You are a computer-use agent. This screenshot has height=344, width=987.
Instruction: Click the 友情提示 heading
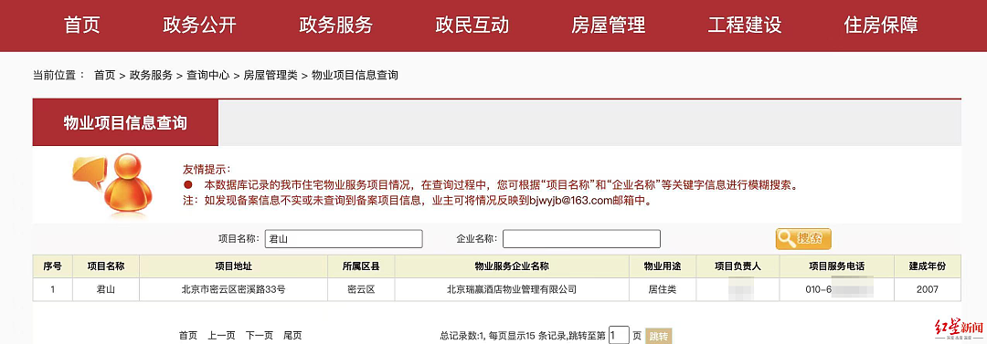pyautogui.click(x=207, y=170)
